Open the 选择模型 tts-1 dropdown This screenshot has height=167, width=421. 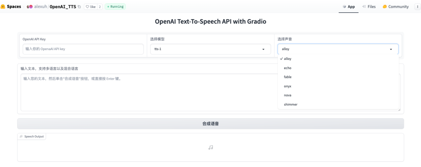tap(210, 49)
